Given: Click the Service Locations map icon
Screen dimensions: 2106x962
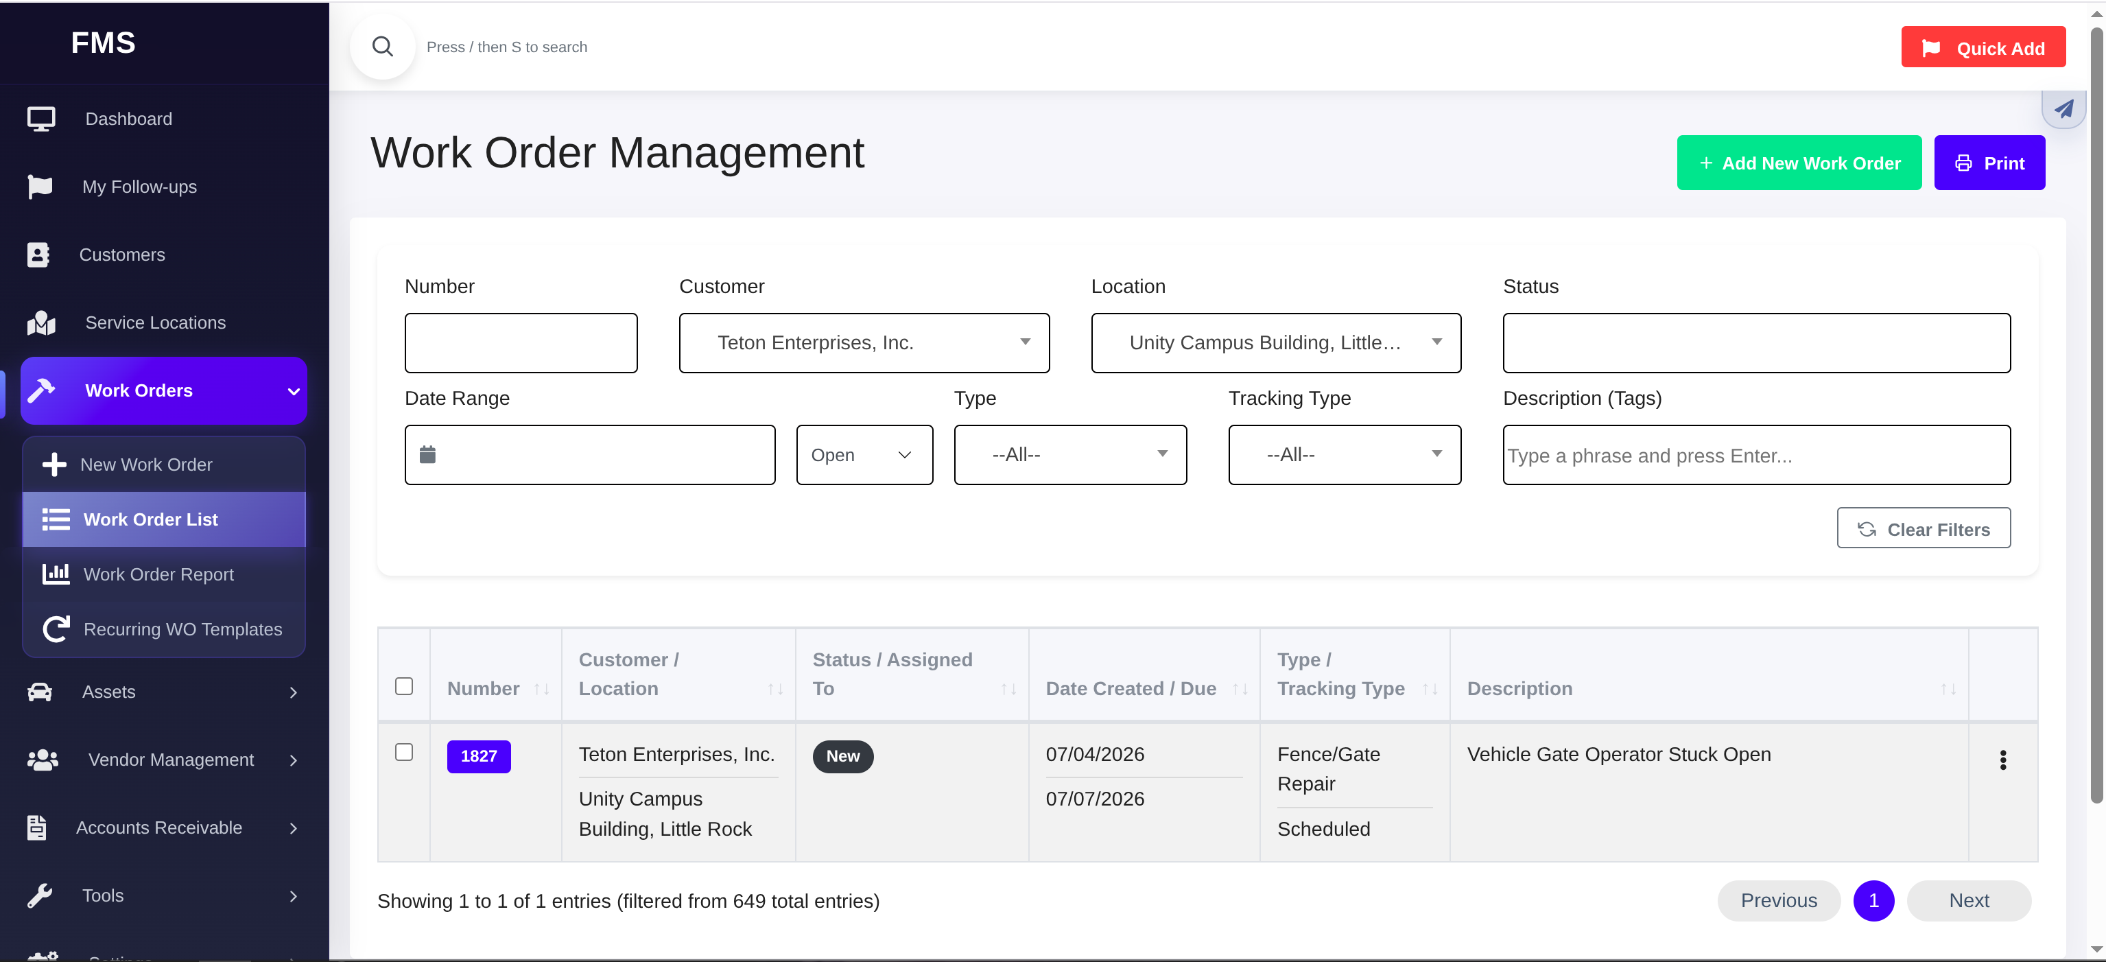Looking at the screenshot, I should pyautogui.click(x=41, y=322).
